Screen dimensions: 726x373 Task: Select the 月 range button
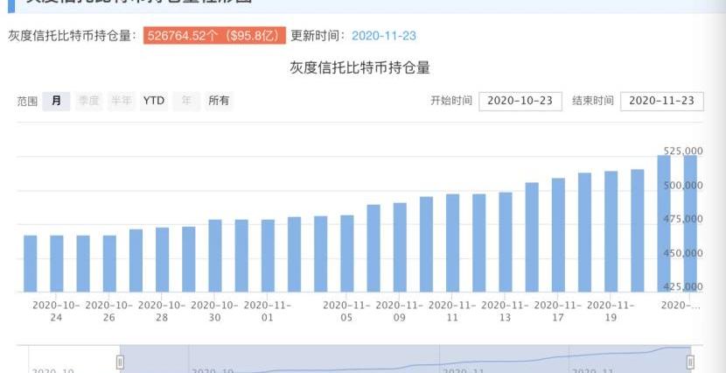click(x=57, y=101)
